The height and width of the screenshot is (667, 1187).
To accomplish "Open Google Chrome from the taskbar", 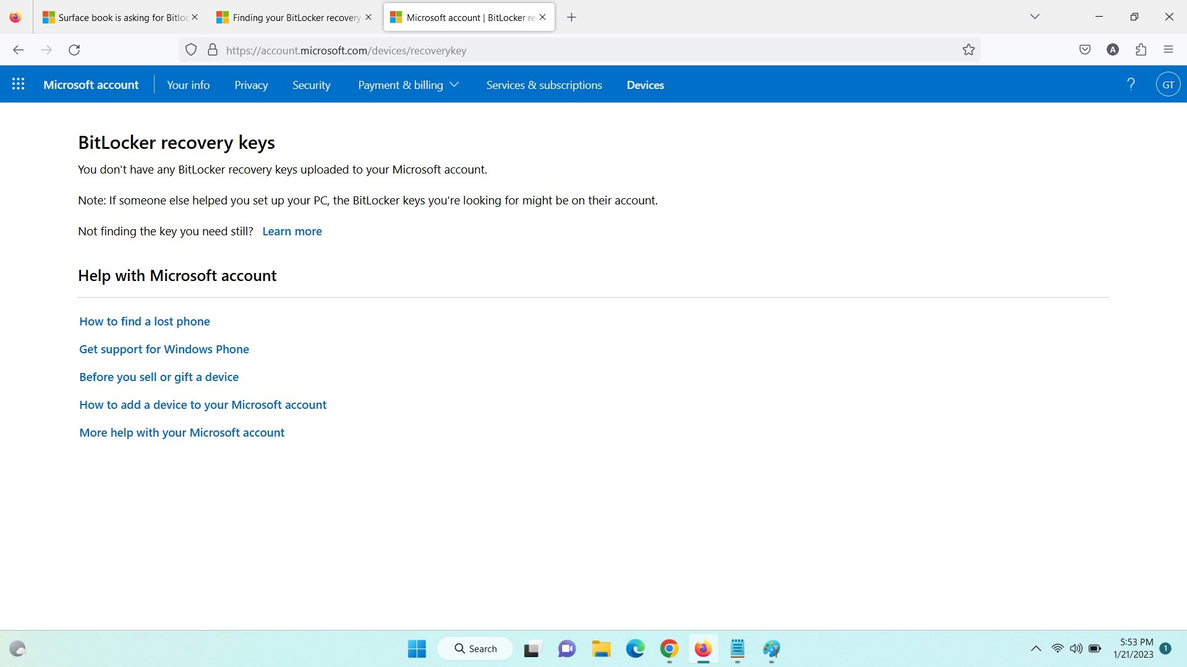I will (668, 649).
